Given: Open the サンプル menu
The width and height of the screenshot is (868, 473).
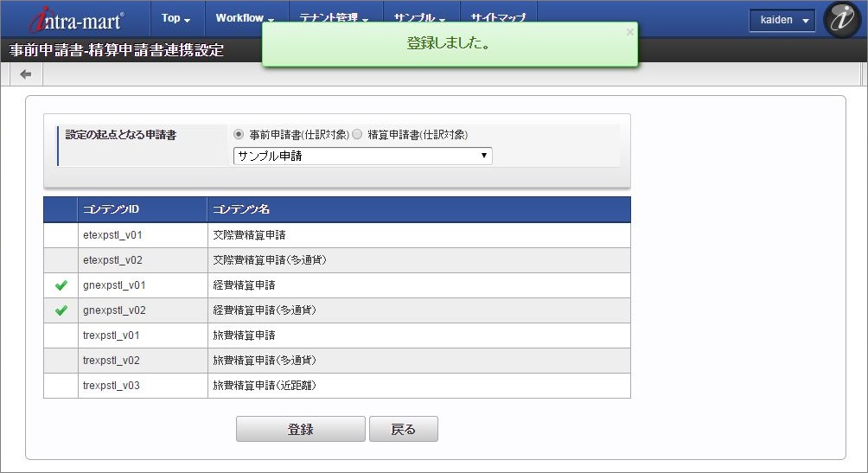Looking at the screenshot, I should tap(419, 18).
